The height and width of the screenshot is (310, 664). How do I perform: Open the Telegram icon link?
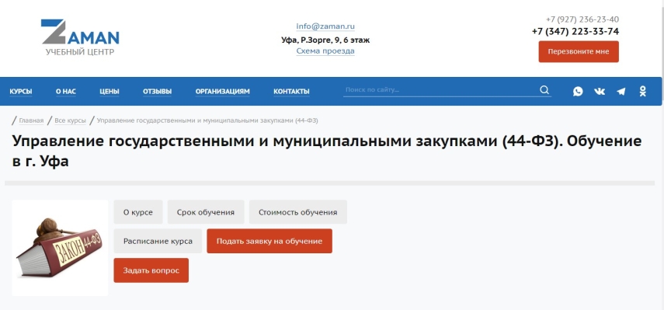click(x=621, y=91)
